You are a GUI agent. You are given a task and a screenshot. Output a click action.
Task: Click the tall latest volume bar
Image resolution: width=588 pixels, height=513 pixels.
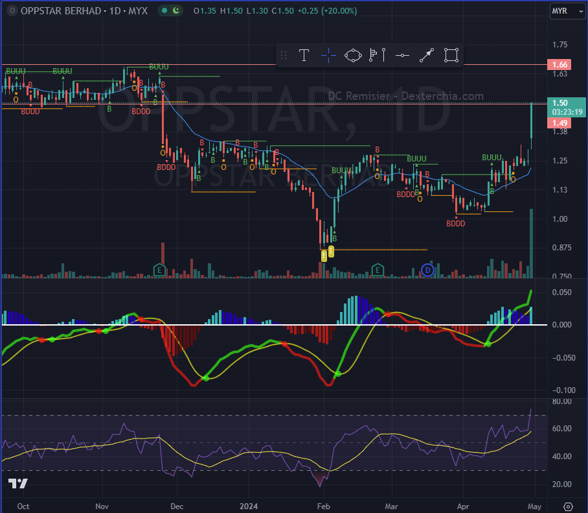[x=532, y=243]
